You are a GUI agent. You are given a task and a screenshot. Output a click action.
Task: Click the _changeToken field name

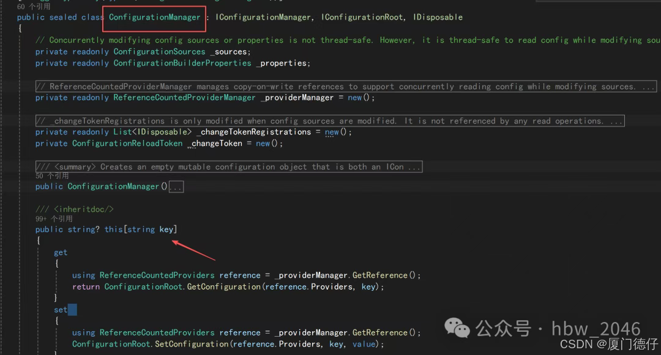[215, 144]
